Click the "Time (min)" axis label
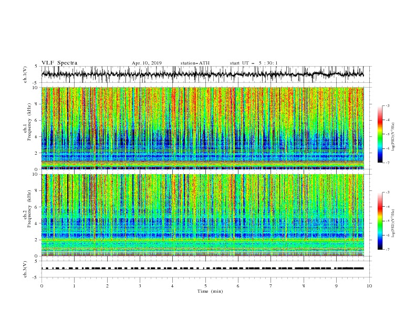 point(210,291)
